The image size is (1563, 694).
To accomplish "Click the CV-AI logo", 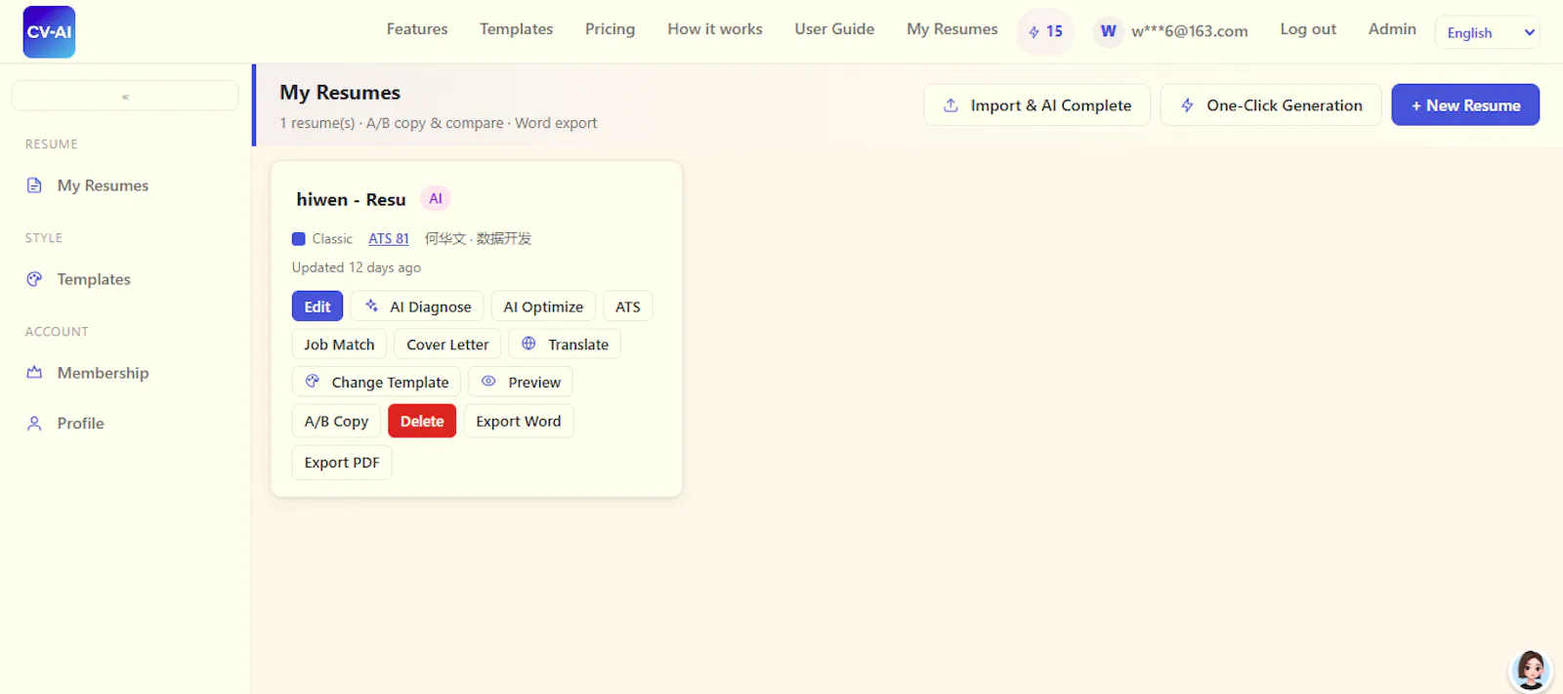I will (x=49, y=31).
